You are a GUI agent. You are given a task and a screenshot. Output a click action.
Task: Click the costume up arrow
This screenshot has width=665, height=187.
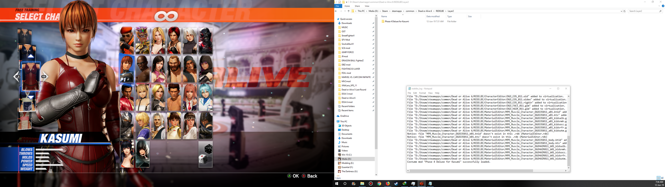point(31,56)
